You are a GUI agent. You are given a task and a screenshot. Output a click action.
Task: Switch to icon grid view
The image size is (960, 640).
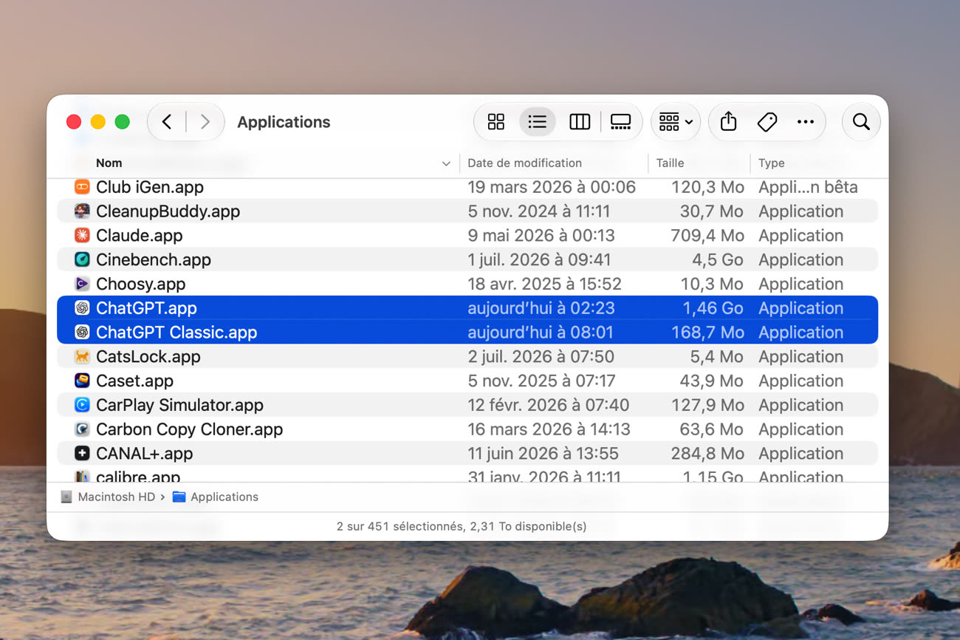(496, 122)
